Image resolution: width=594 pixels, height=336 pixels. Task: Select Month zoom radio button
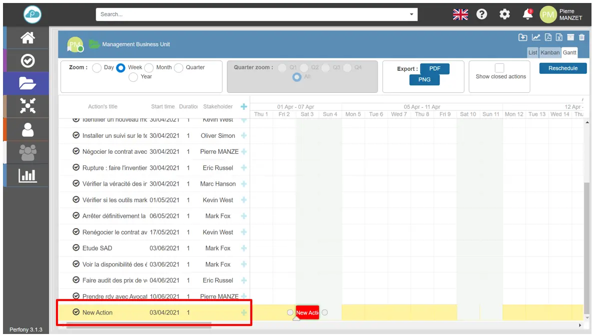[x=149, y=68]
